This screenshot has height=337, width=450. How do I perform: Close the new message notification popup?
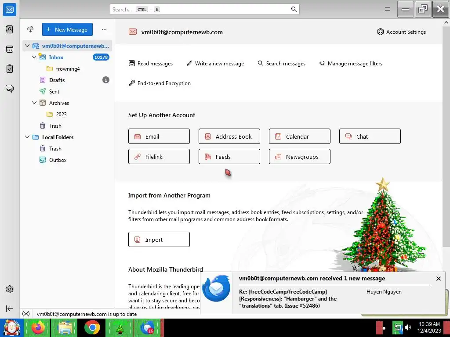tap(438, 279)
